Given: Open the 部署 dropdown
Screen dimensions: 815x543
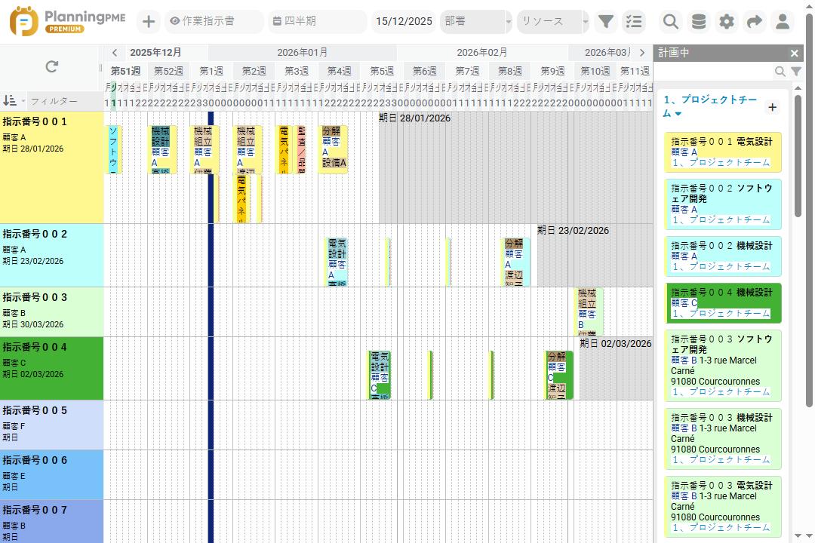Looking at the screenshot, I should tap(475, 21).
